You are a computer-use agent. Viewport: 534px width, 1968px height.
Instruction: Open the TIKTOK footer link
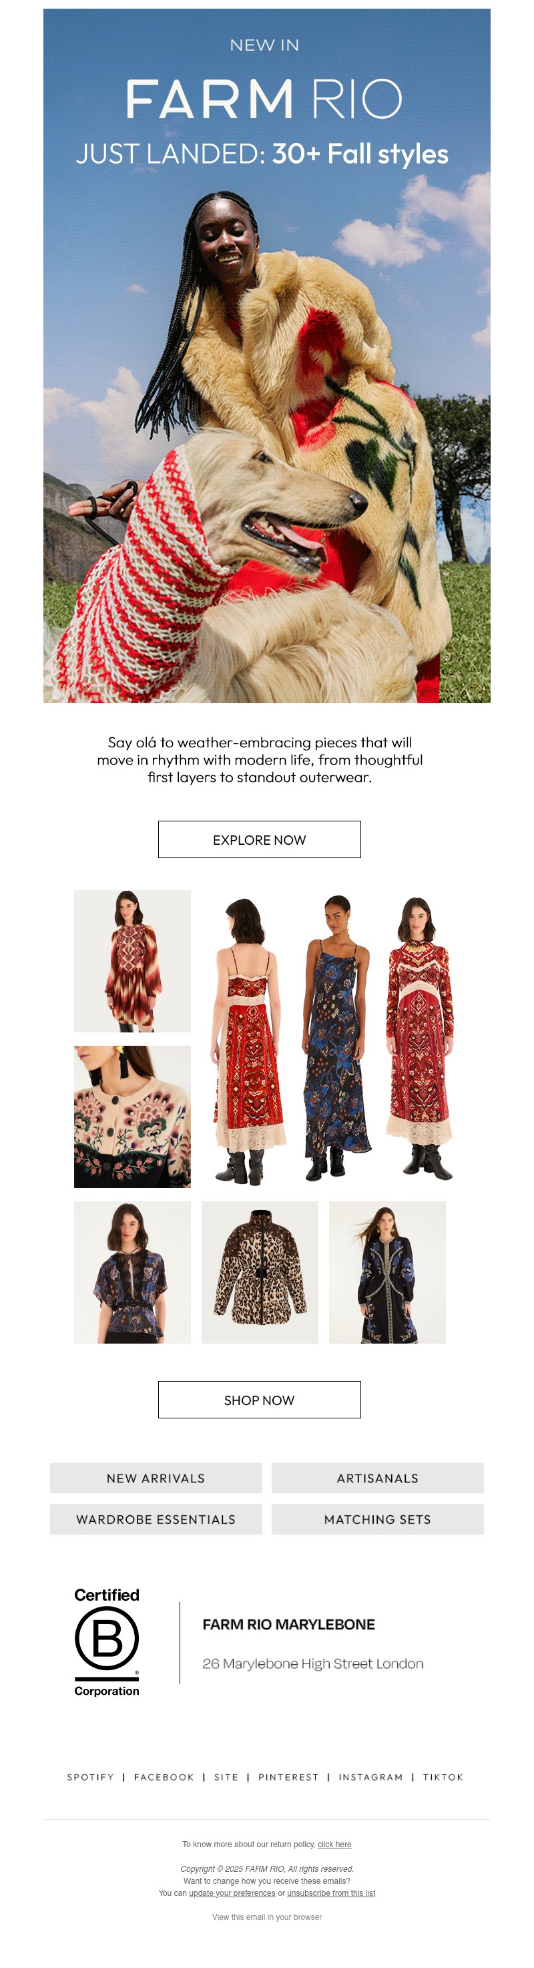pyautogui.click(x=443, y=1777)
